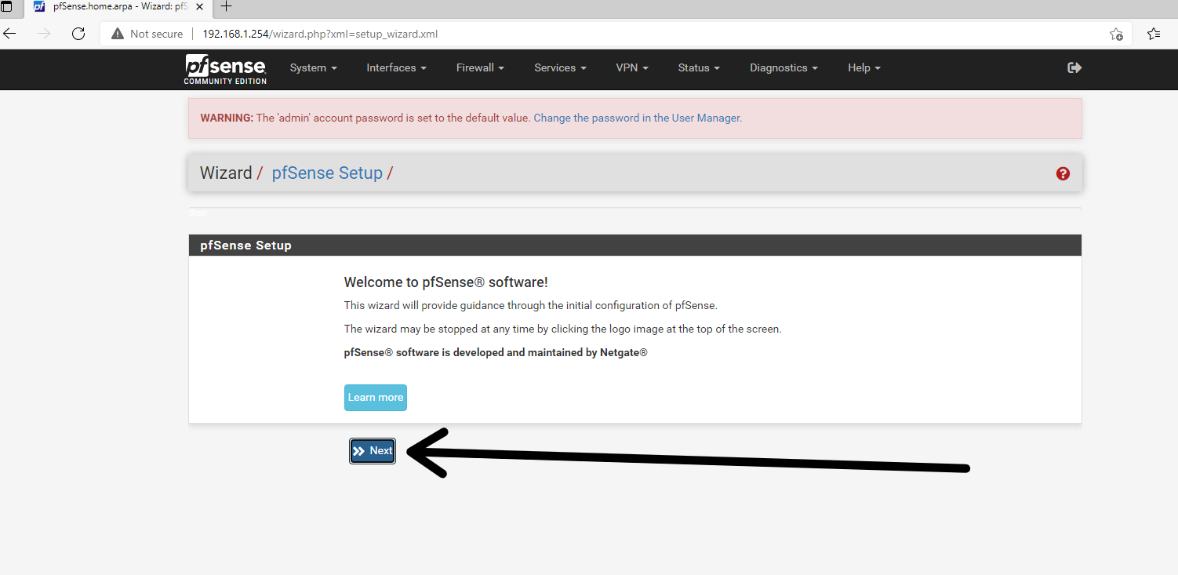Open the VPN dropdown menu
The width and height of the screenshot is (1178, 575).
tap(632, 67)
